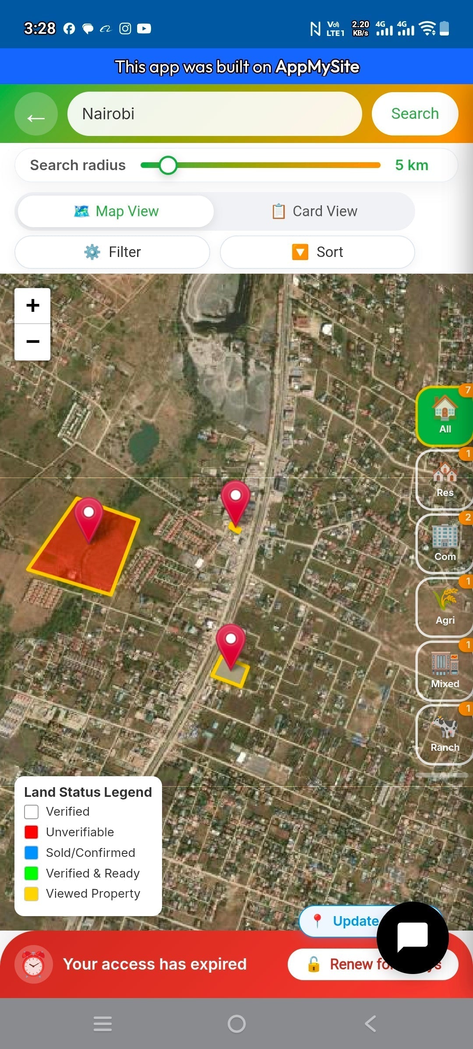Open the Filter options

[x=112, y=252]
